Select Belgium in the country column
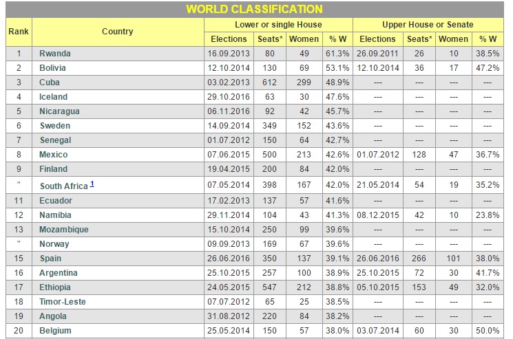 (55, 331)
